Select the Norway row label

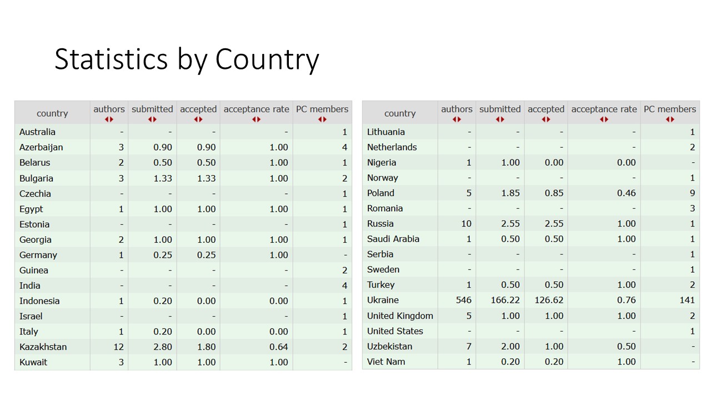click(x=382, y=178)
